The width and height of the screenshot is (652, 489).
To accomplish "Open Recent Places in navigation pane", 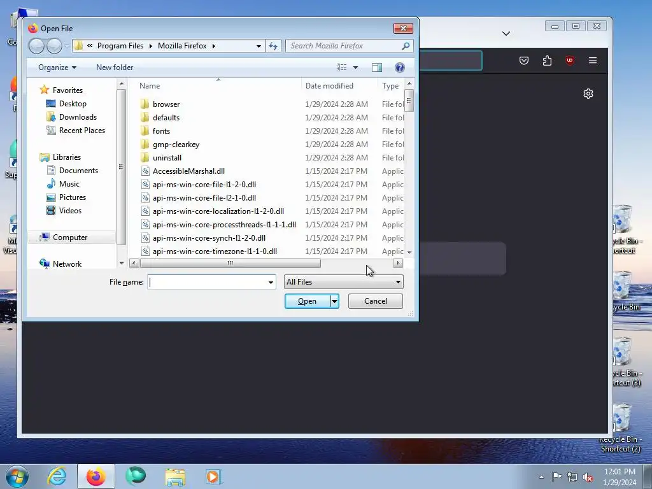I will click(x=82, y=130).
